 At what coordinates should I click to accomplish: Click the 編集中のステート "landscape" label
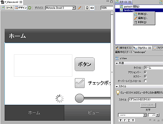point(130,52)
